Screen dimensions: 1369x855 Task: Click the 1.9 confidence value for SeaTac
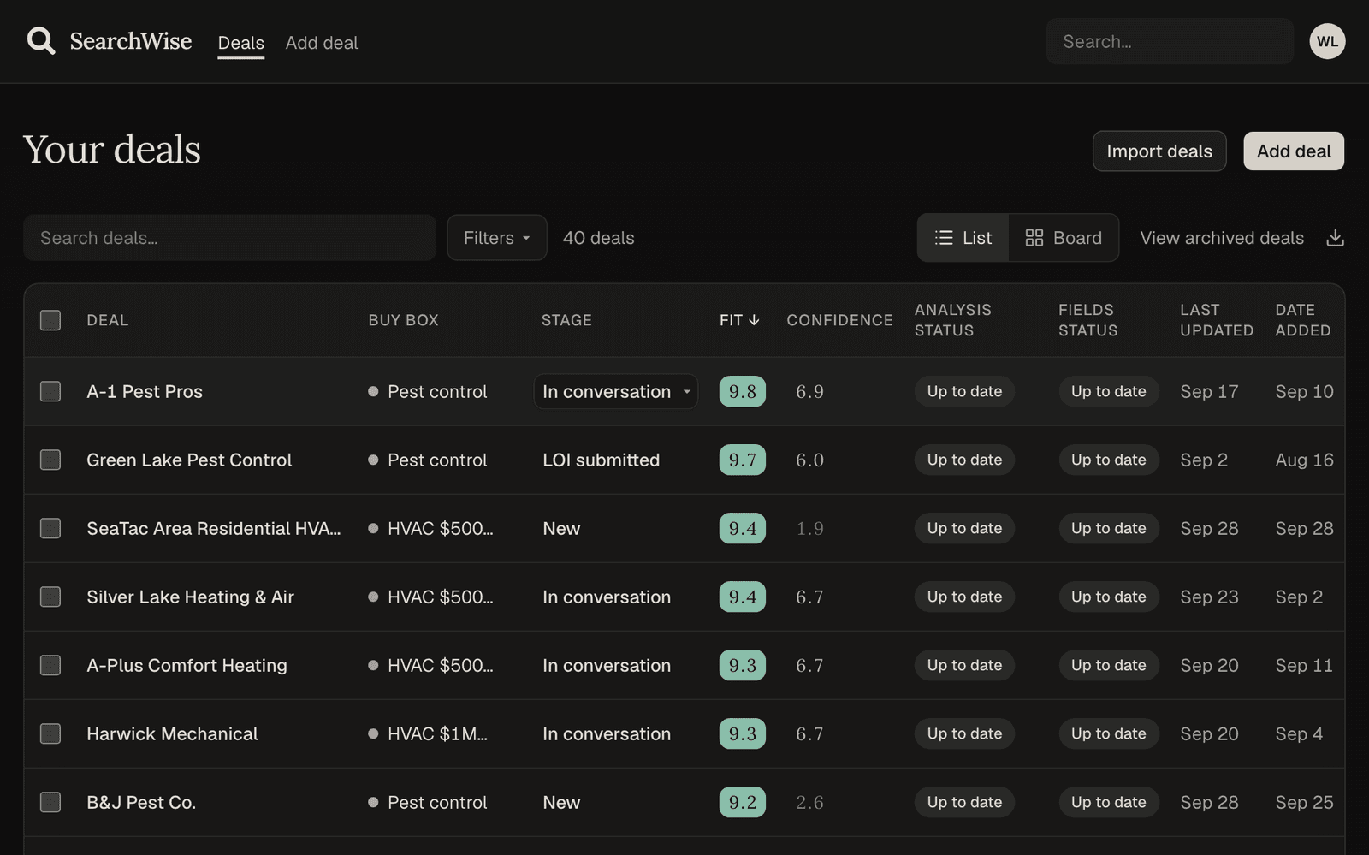click(809, 528)
